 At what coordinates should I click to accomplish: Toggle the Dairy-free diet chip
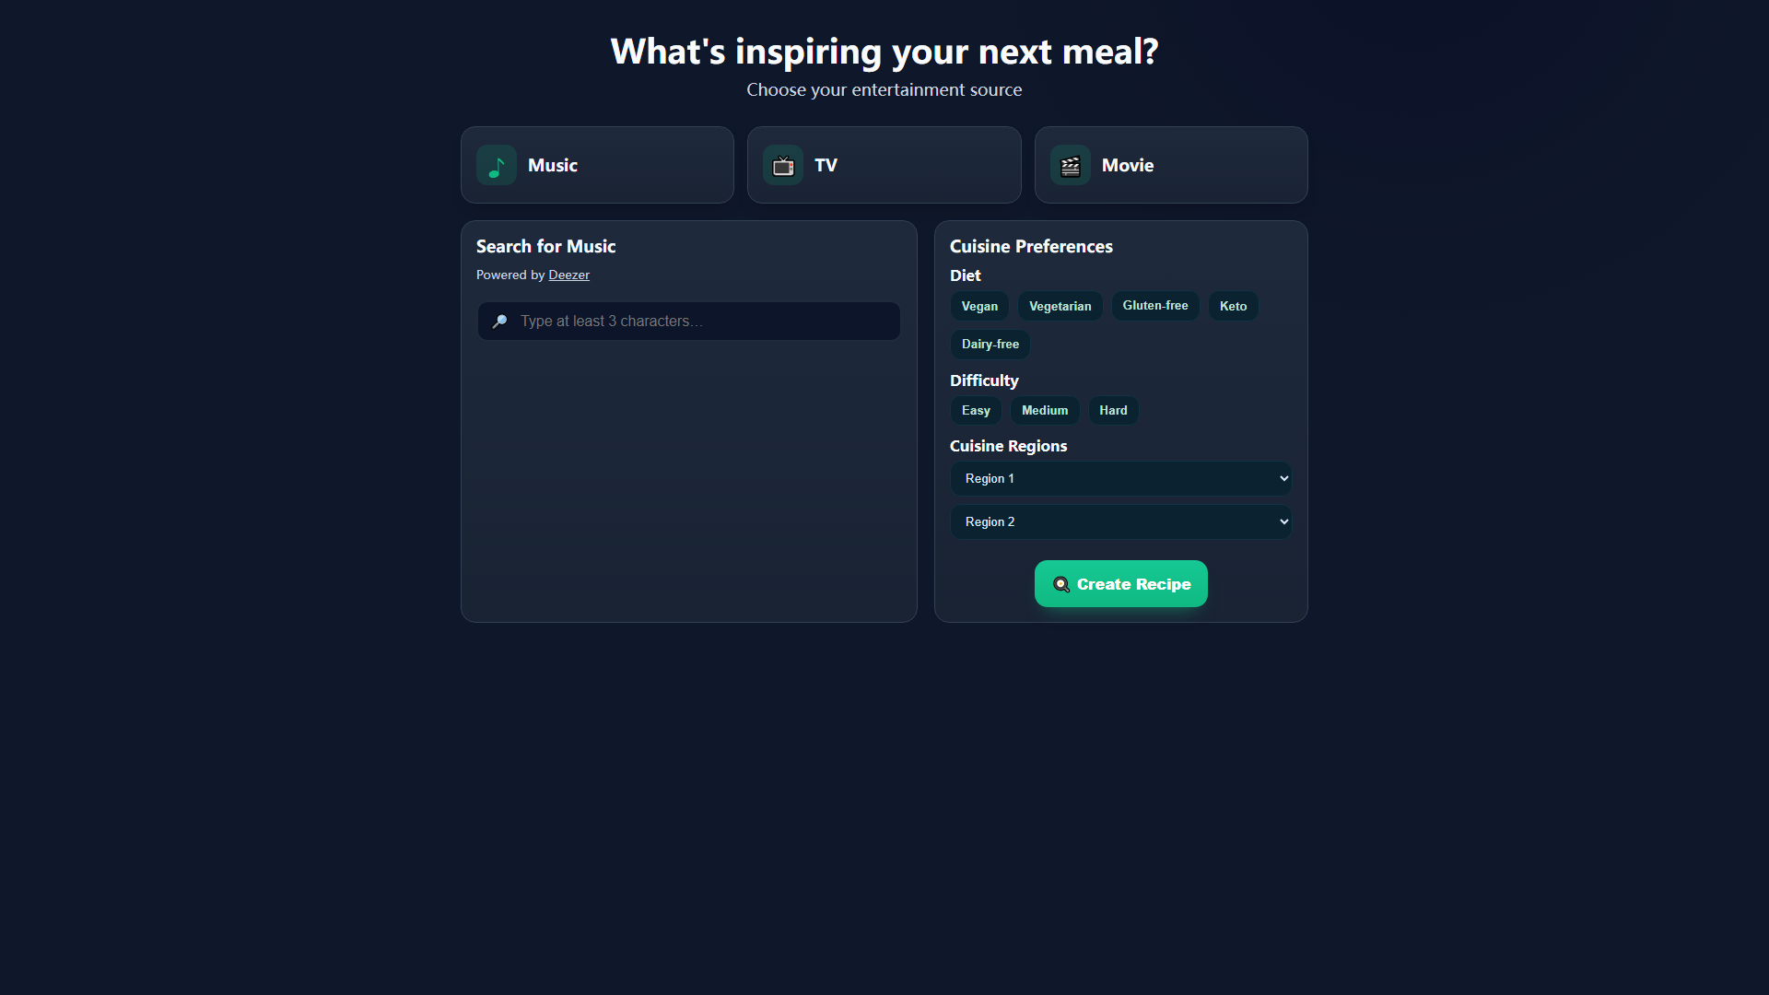990,345
